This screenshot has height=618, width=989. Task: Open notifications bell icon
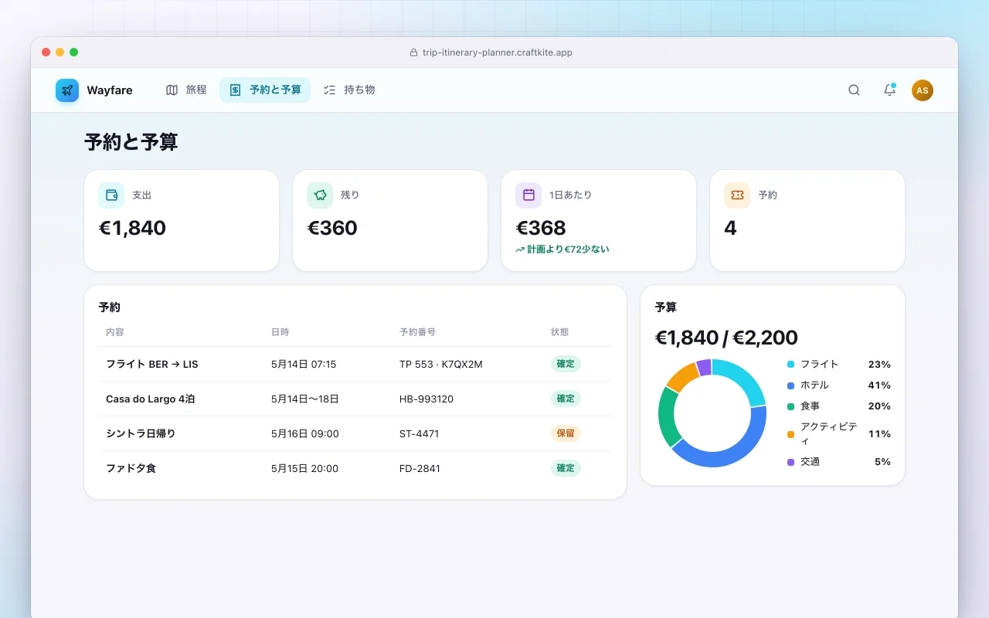click(889, 90)
